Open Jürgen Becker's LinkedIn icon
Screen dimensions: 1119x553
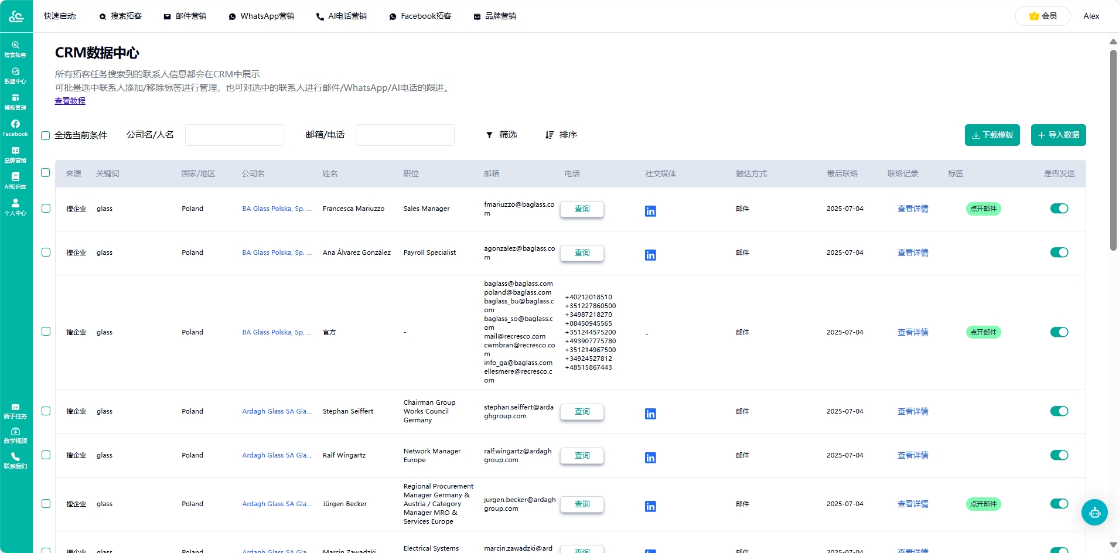pos(650,506)
